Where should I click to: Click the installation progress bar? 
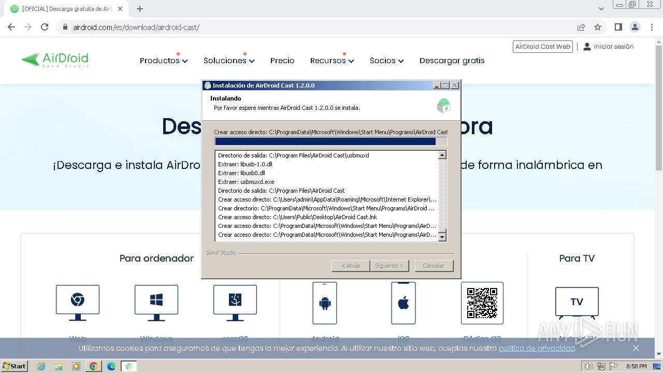point(330,141)
